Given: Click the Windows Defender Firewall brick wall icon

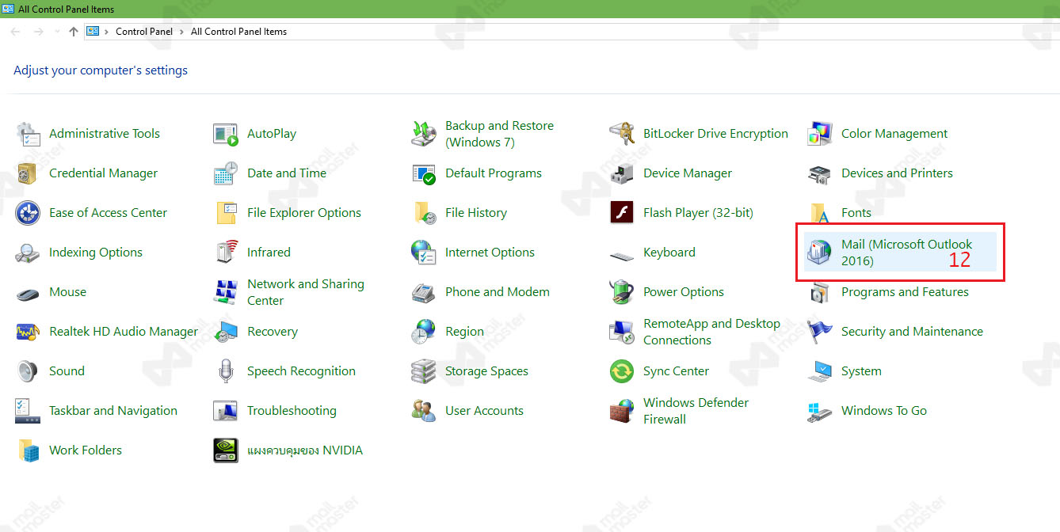Looking at the screenshot, I should pyautogui.click(x=621, y=411).
